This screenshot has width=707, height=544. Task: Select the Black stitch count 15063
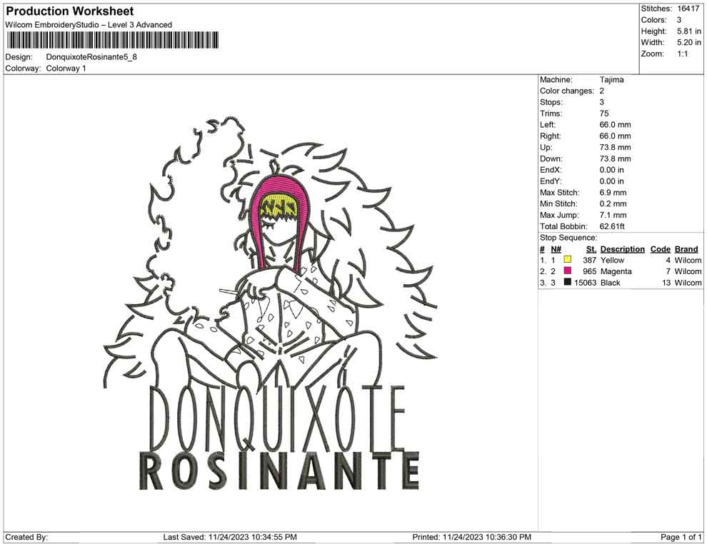[586, 283]
